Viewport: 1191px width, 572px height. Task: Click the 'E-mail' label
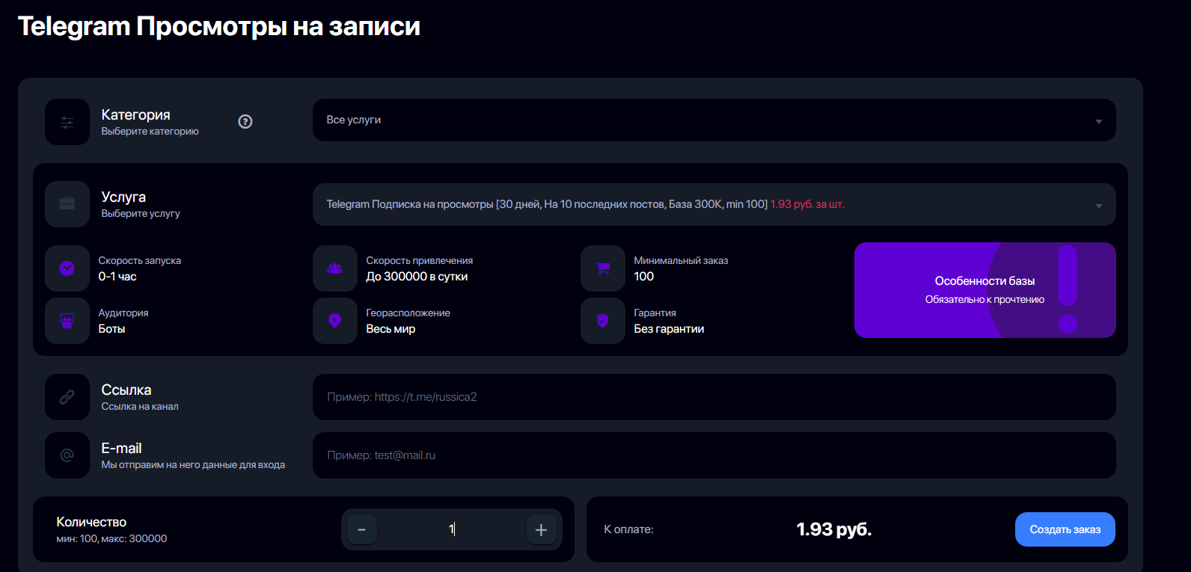pos(121,448)
